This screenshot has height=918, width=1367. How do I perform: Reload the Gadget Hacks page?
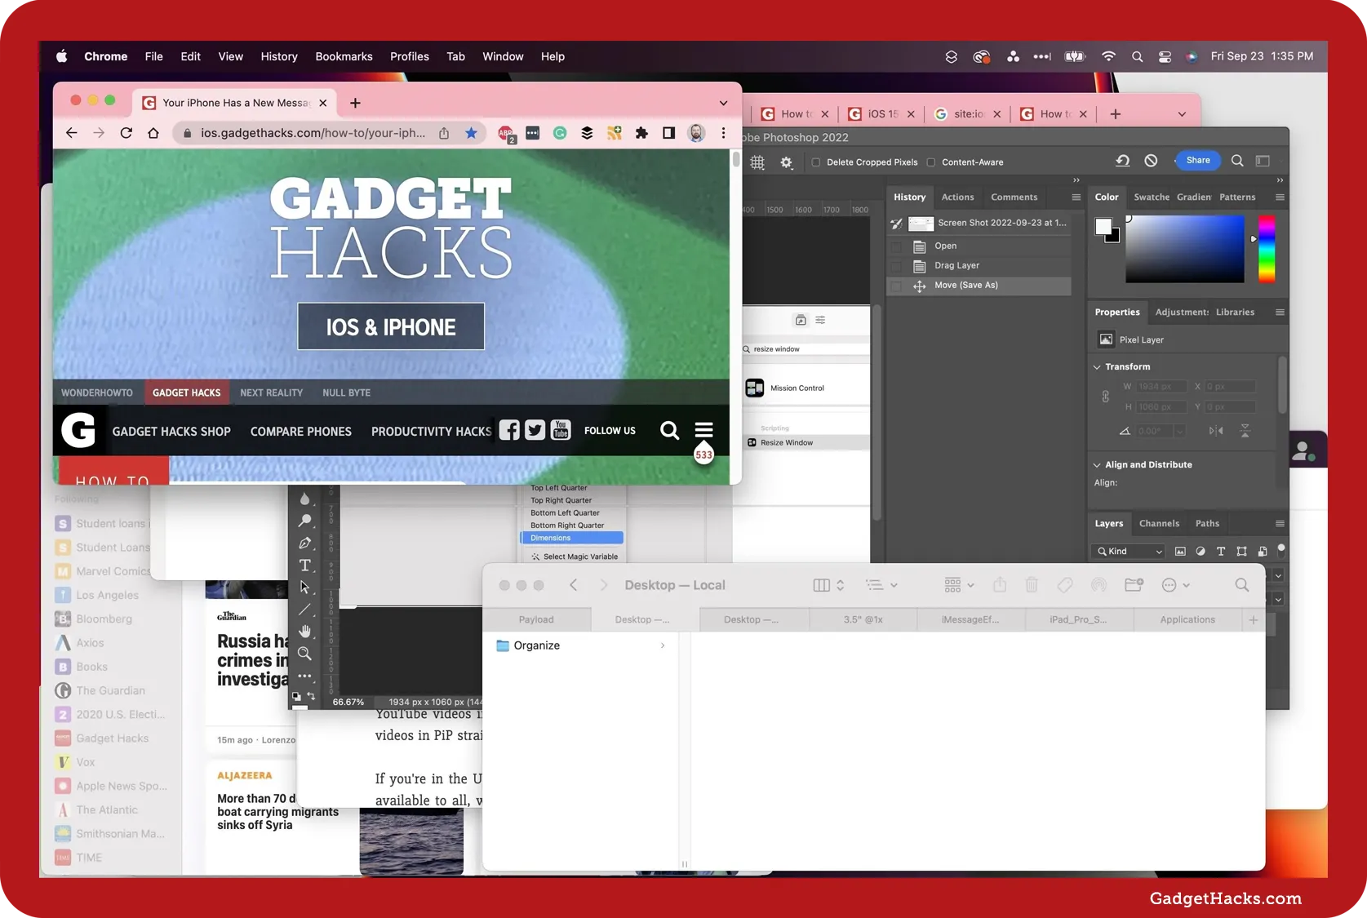coord(126,133)
